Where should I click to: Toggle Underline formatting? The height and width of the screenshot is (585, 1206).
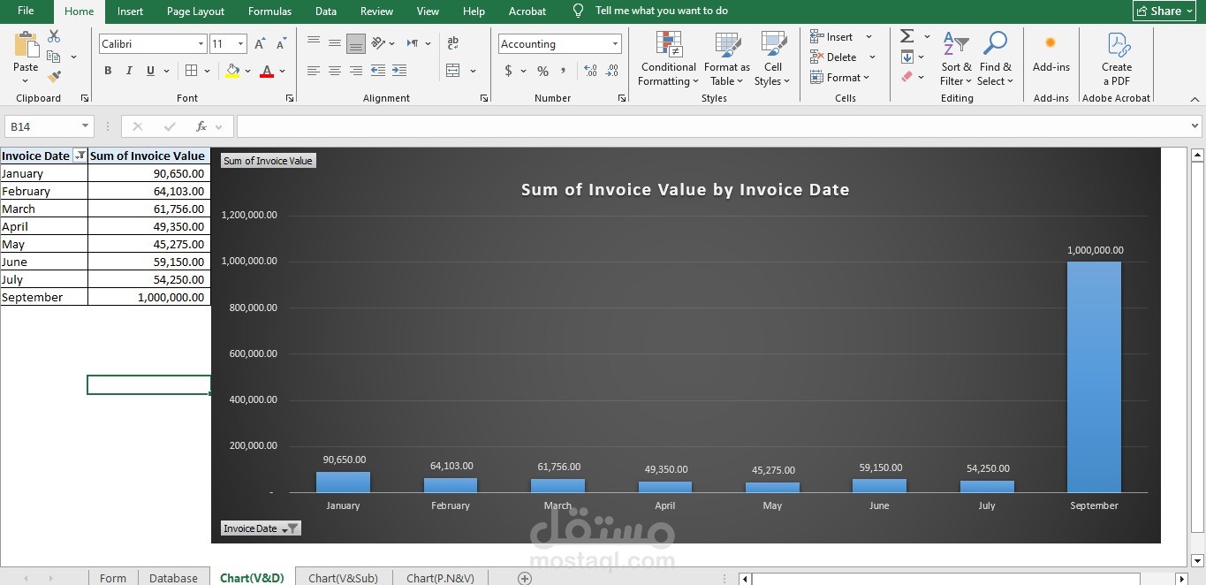coord(150,71)
